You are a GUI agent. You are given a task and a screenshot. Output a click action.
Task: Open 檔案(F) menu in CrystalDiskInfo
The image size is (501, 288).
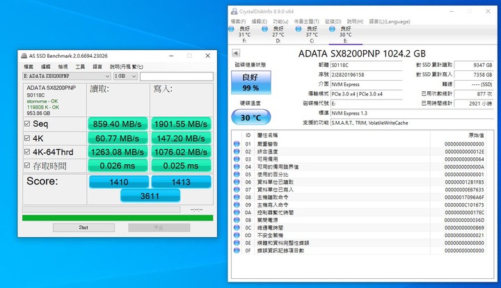point(239,22)
